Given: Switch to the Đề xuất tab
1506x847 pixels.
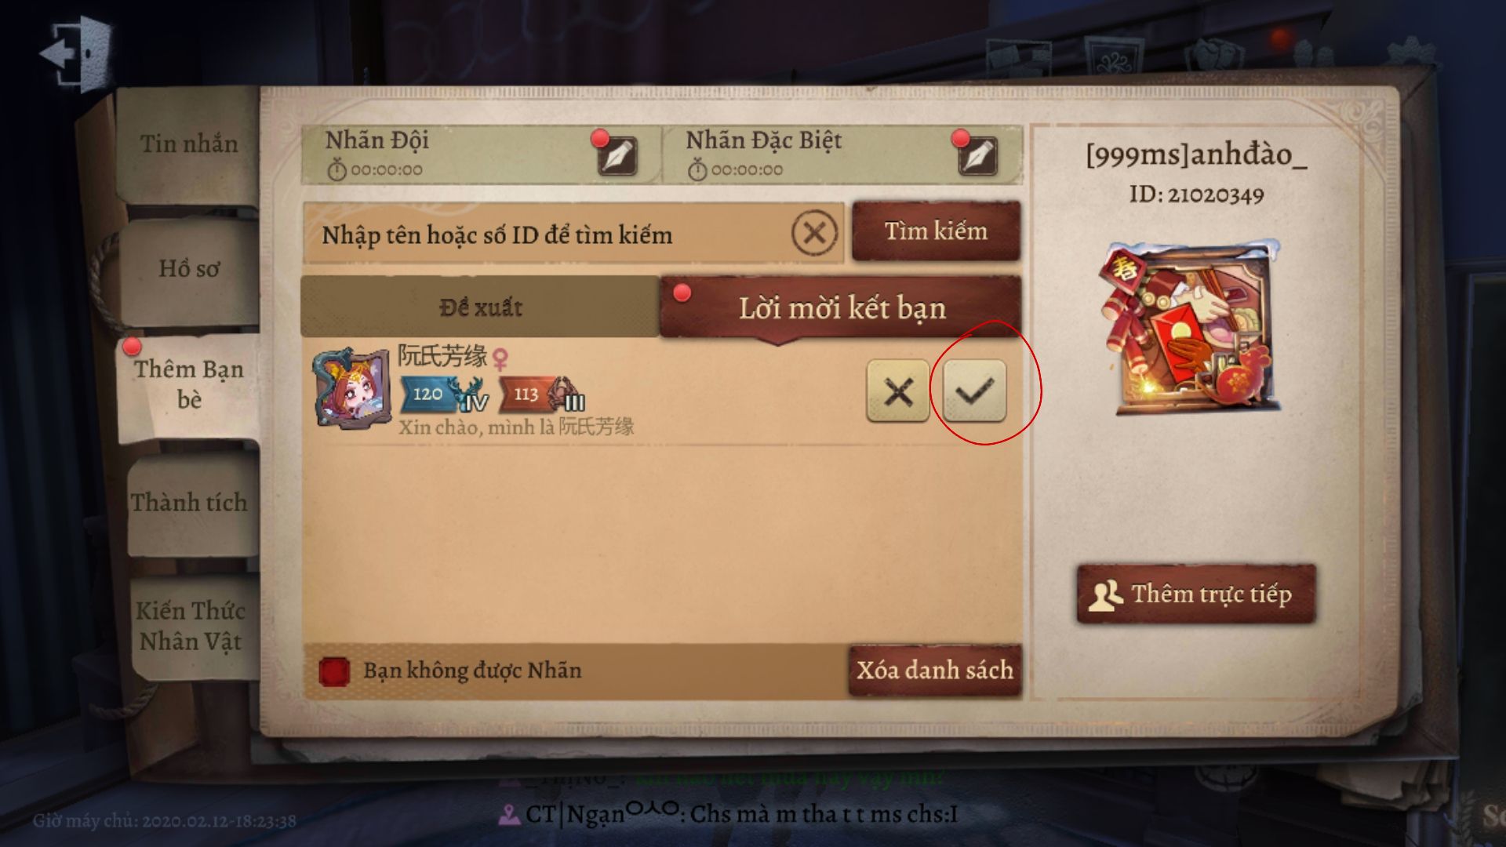Looking at the screenshot, I should [x=480, y=307].
